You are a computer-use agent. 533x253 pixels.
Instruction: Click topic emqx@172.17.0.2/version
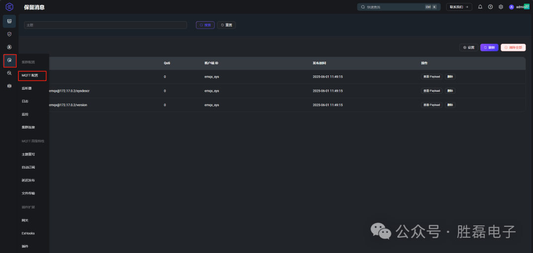click(x=68, y=105)
